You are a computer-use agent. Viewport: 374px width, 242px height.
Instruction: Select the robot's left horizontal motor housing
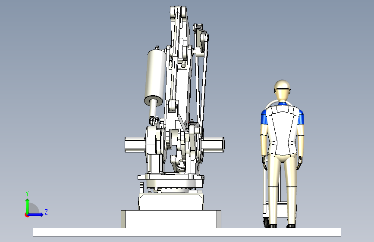pos(135,144)
